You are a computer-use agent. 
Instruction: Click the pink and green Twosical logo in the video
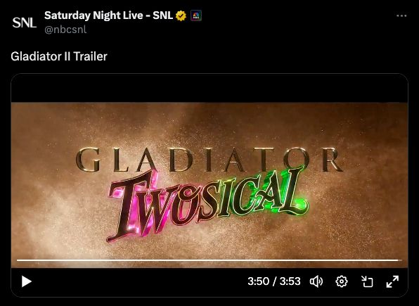click(208, 205)
